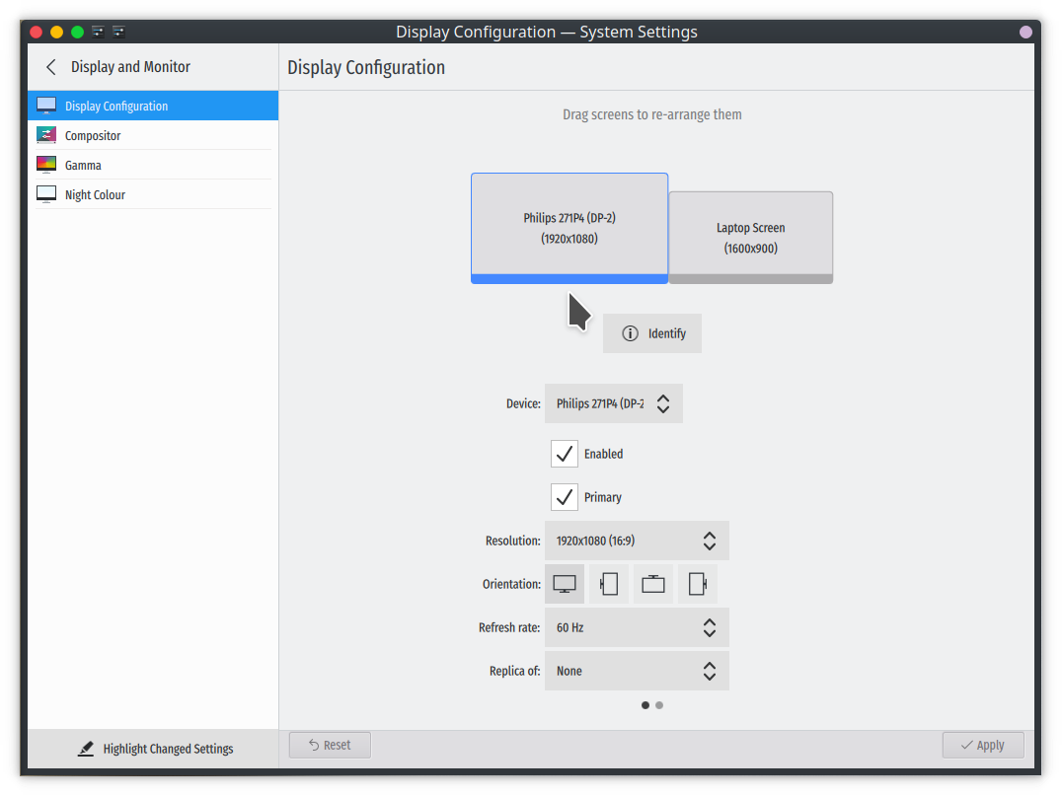Pick the upside-down orientation icon
This screenshot has height=796, width=1062.
coord(653,584)
